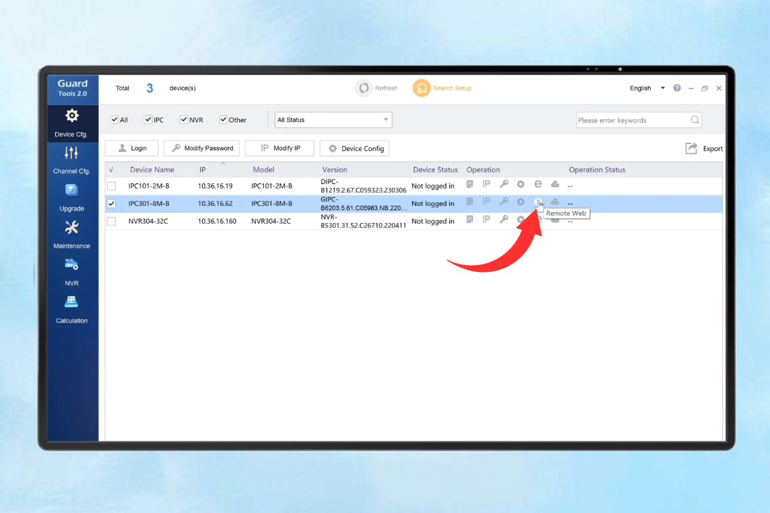Click IP icon in NVR304-32C row

pyautogui.click(x=486, y=219)
